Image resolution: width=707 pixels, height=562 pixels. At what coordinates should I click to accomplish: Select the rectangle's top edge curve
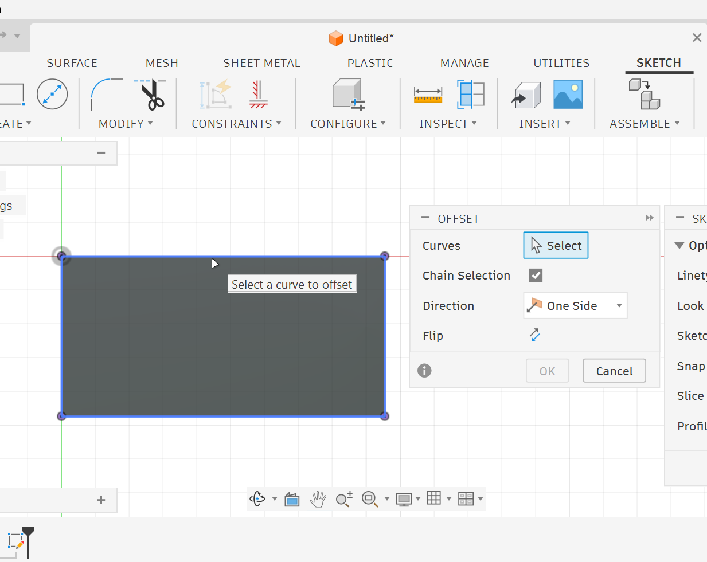[223, 256]
